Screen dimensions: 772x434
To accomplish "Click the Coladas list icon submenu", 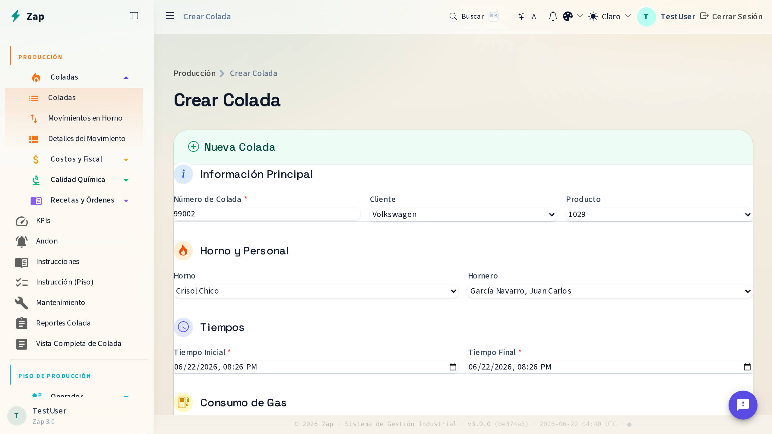I will tap(34, 98).
